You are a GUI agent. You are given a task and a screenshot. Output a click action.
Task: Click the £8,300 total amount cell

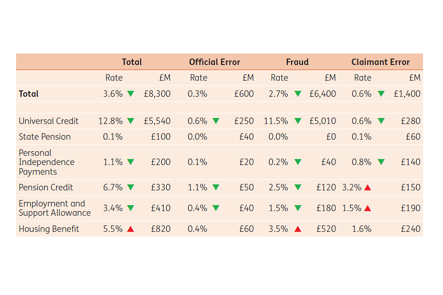[157, 94]
